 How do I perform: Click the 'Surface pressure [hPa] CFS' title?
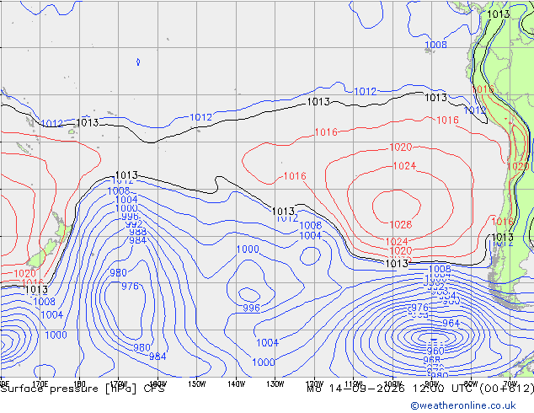point(83,389)
